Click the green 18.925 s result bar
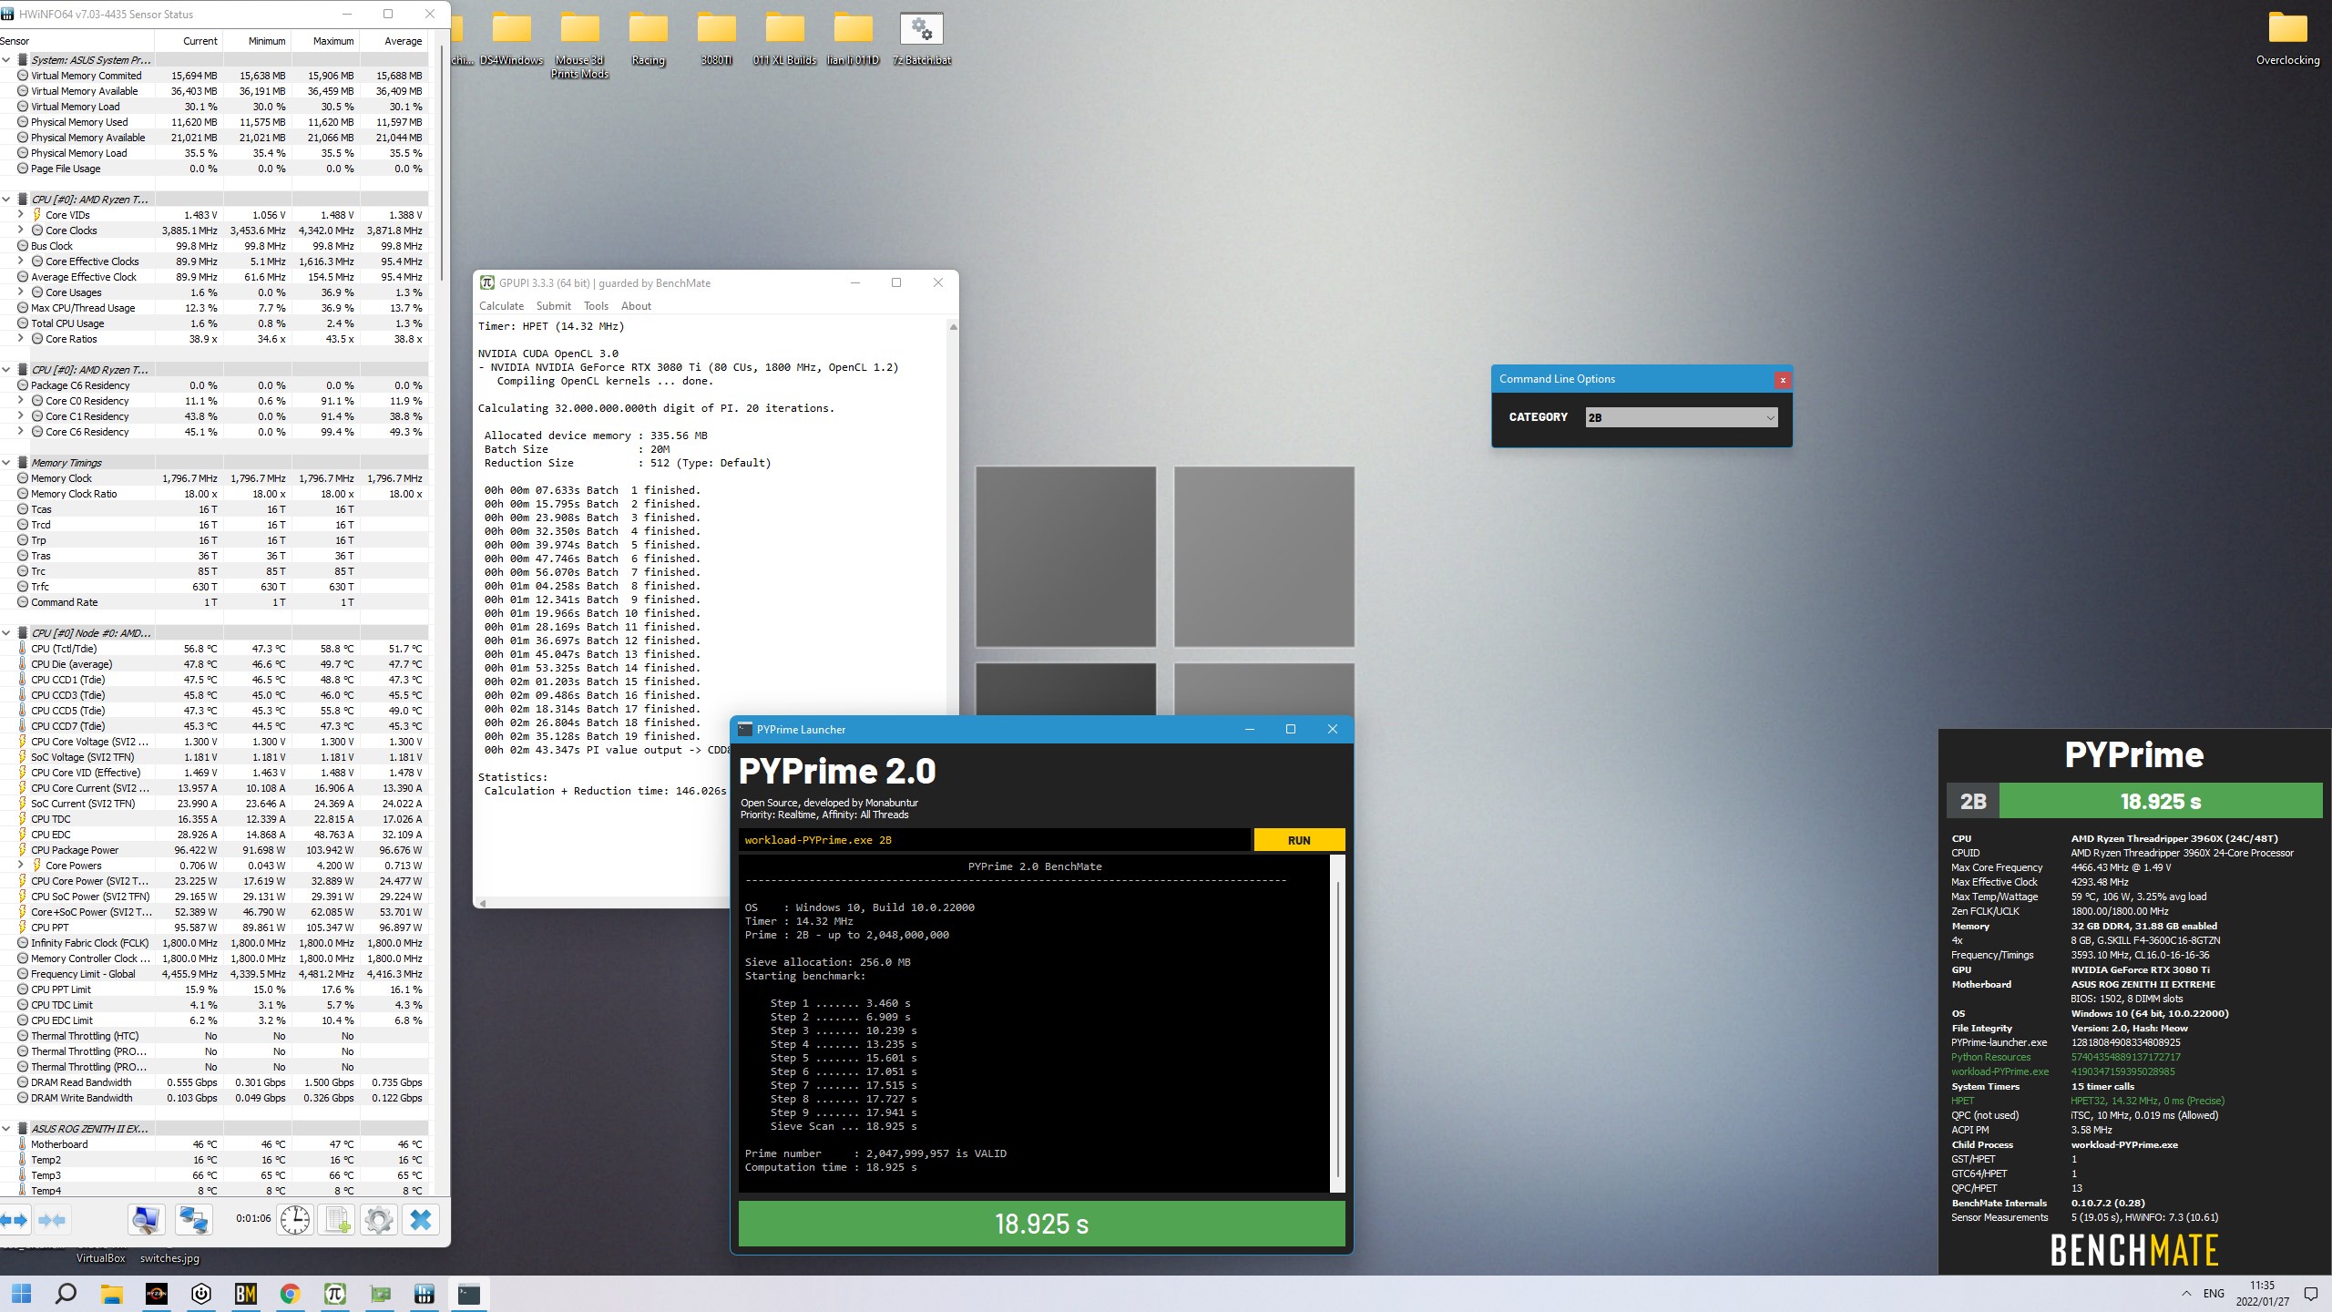Viewport: 2332px width, 1312px height. coord(1041,1224)
